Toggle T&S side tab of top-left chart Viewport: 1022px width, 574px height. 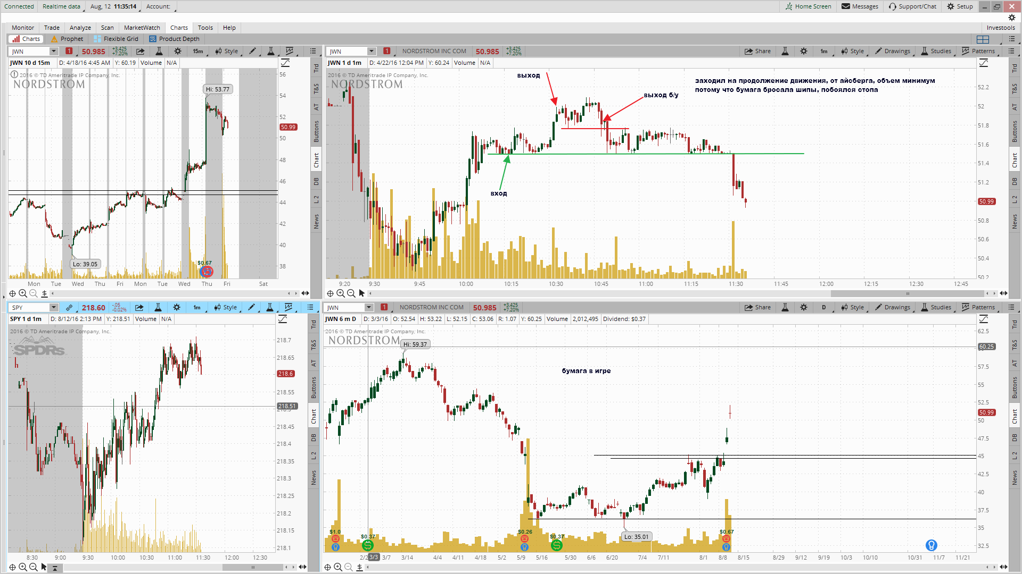(316, 88)
